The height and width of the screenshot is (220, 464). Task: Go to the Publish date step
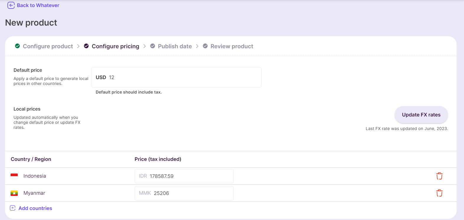175,46
